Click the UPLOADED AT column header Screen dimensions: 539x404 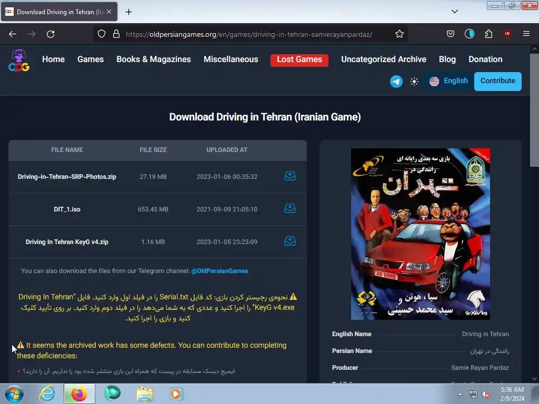click(227, 150)
